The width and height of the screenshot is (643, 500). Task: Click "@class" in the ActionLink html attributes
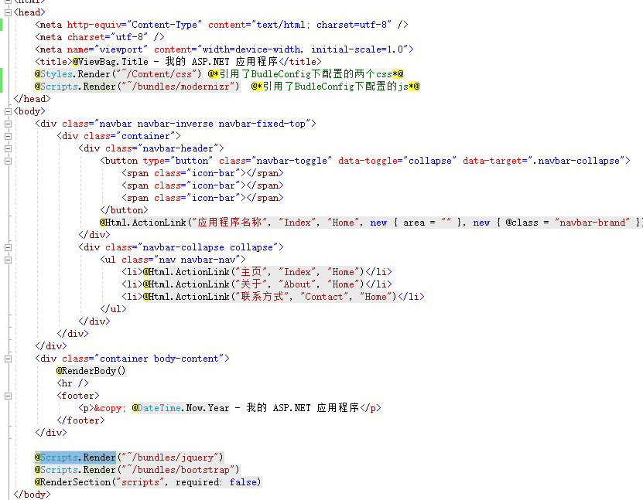pyautogui.click(x=522, y=223)
